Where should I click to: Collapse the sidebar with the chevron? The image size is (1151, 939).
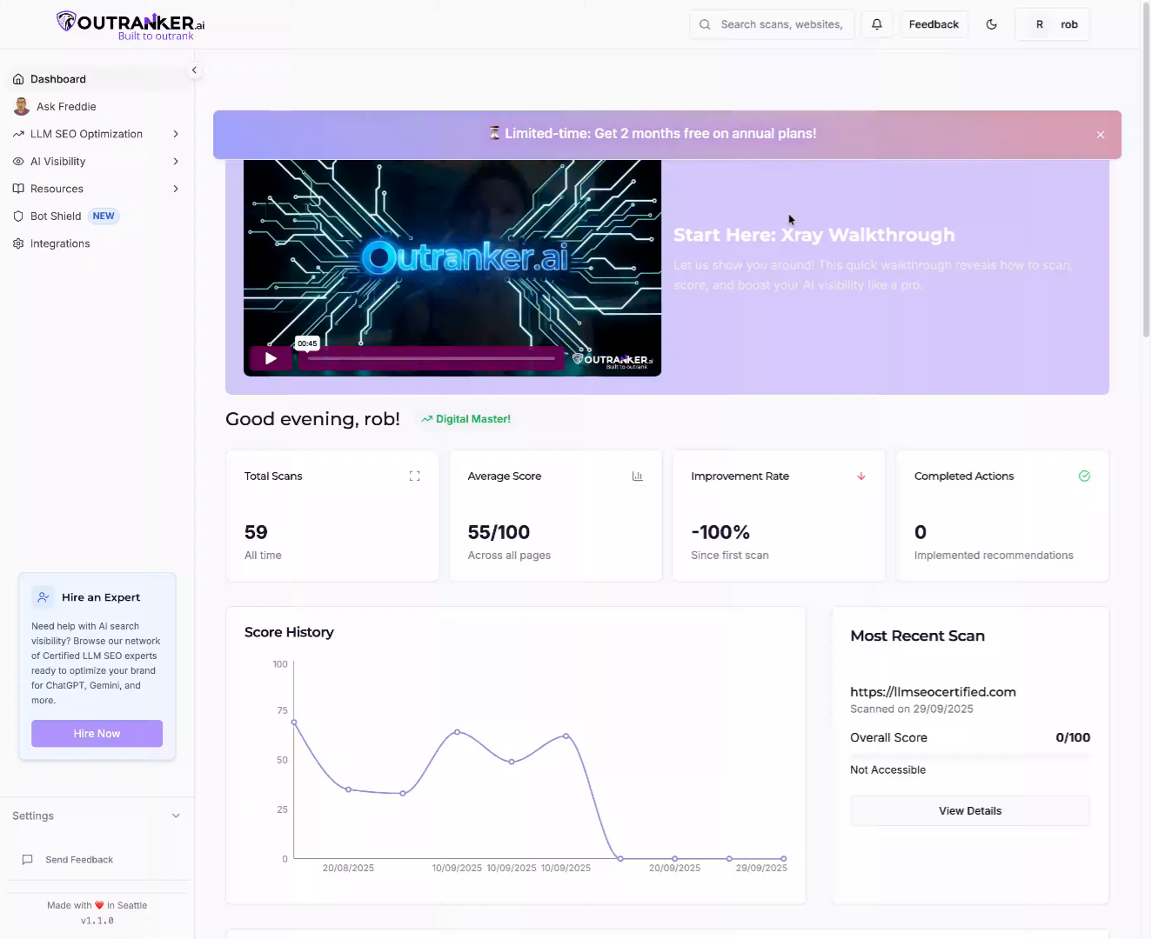coord(194,70)
